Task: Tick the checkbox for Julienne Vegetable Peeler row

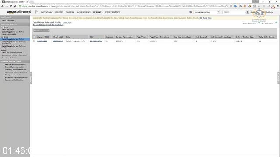Action: (x=34, y=41)
